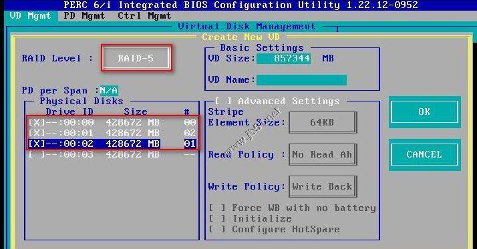Toggle the highlighted disk 00:02 checkbox

[36, 144]
